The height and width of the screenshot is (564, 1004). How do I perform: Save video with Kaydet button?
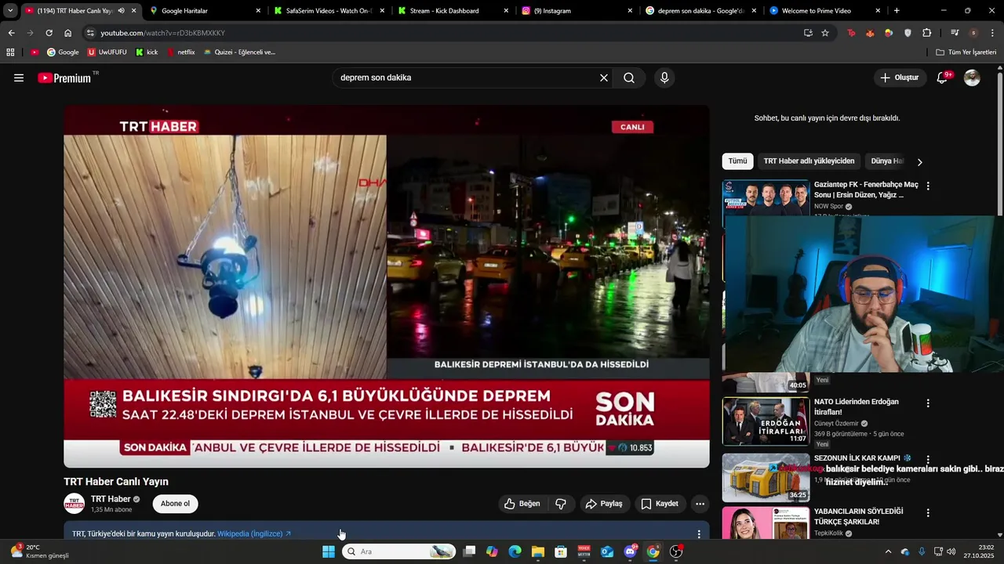point(660,504)
